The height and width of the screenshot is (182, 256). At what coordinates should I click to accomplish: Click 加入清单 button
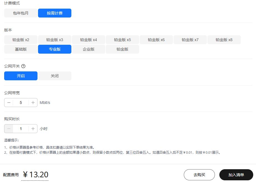[x=236, y=175]
